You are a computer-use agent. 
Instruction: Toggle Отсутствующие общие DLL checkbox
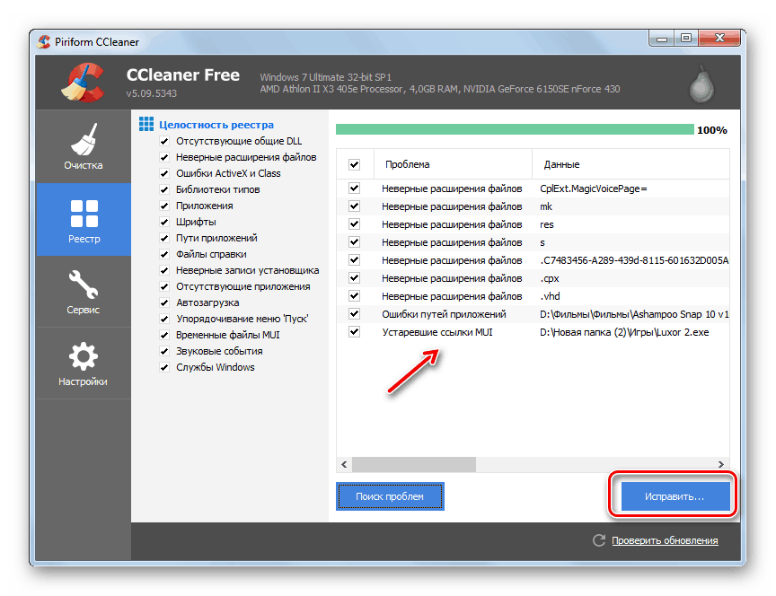(164, 141)
